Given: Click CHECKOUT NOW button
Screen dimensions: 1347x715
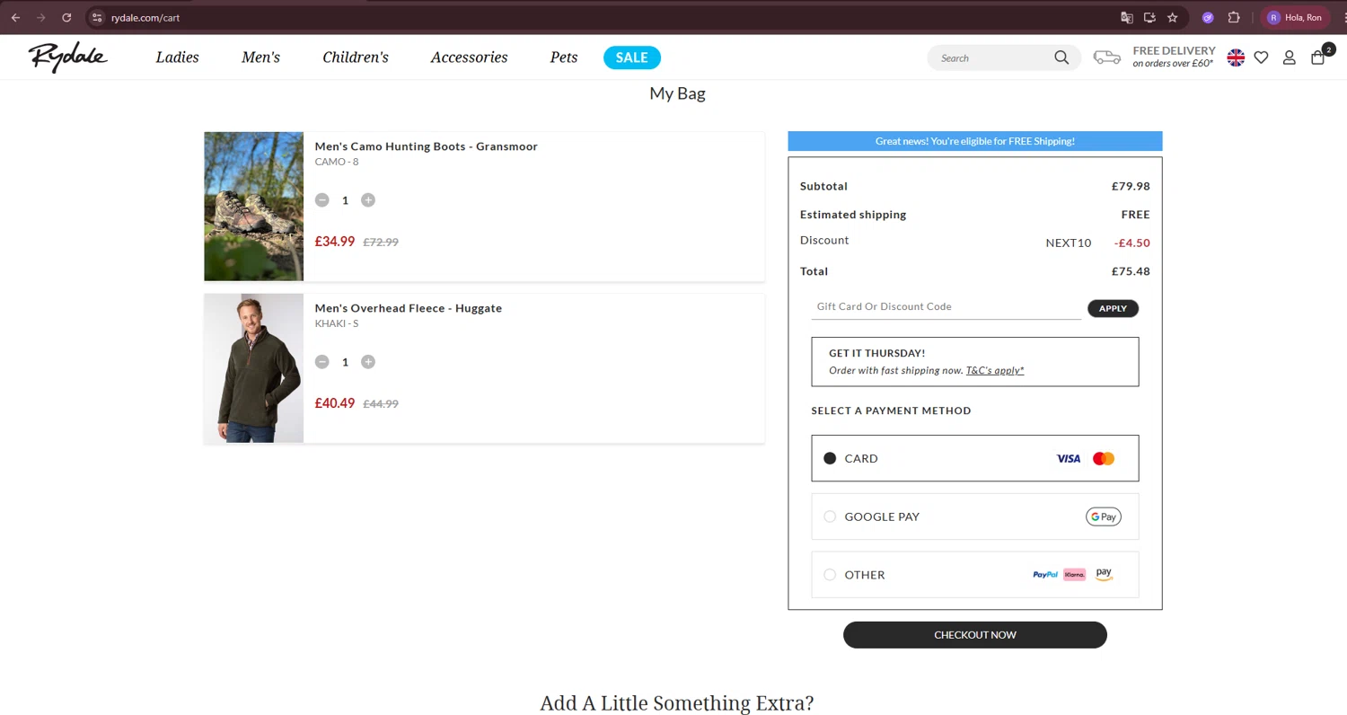Looking at the screenshot, I should pos(975,635).
